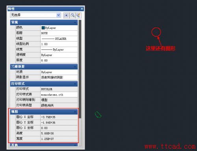Click the 圆心 Y 坐标 value -1.64E+36
This screenshot has width=197, height=151.
click(x=59, y=123)
